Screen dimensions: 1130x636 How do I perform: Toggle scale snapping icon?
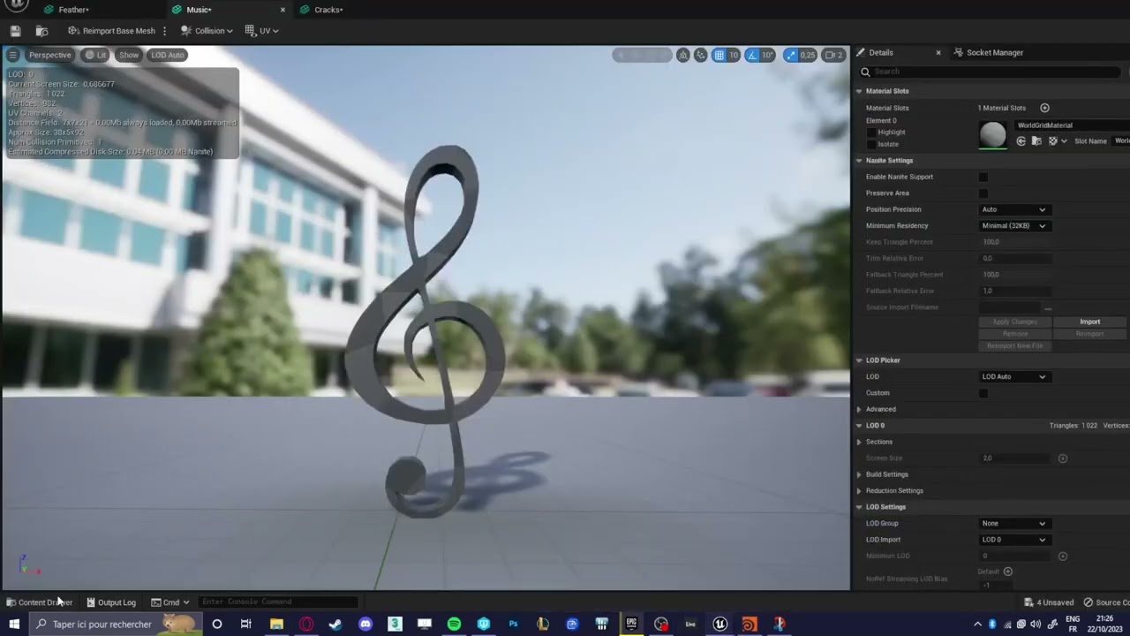pyautogui.click(x=791, y=55)
